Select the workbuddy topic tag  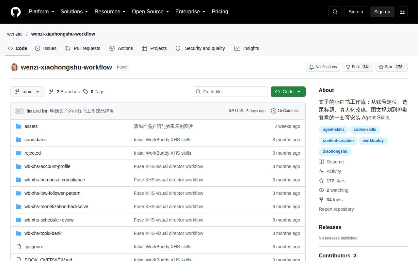[373, 141]
